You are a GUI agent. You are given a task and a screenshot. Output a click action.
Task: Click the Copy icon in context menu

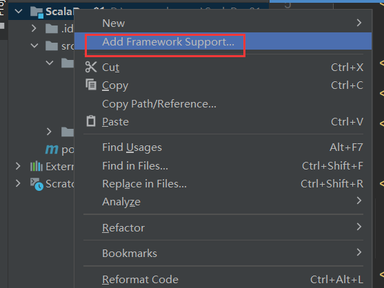click(91, 85)
